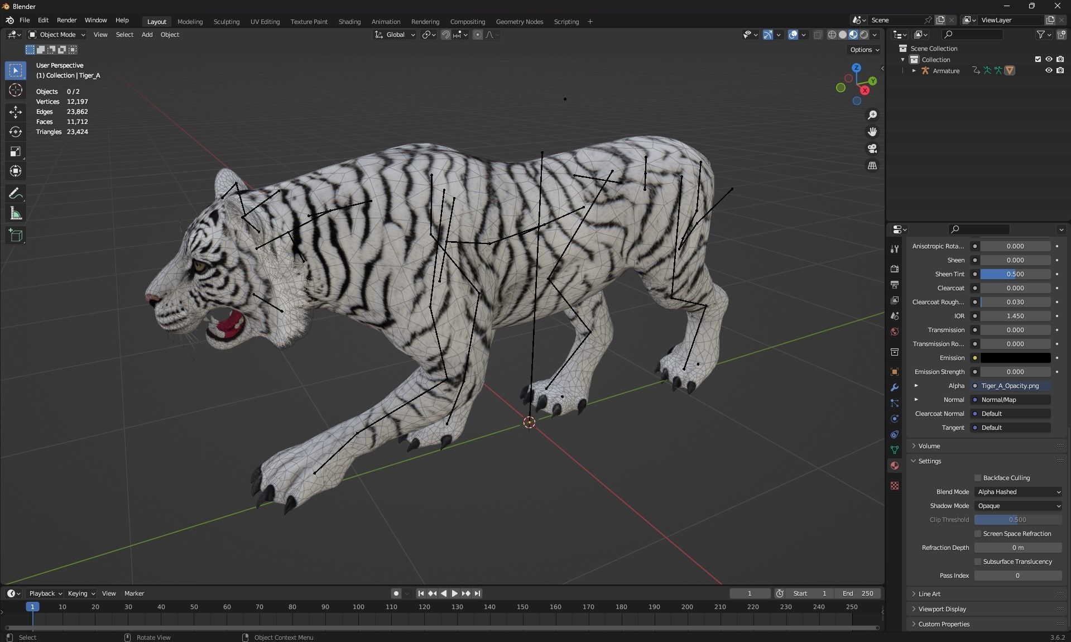
Task: Open the Output properties tab
Action: [x=895, y=285]
